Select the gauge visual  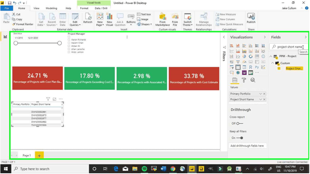244,62
